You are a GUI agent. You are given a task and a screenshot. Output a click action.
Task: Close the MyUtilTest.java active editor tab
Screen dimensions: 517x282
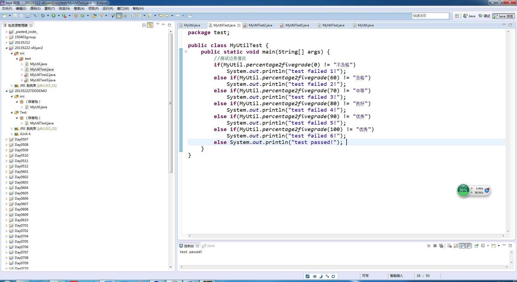pyautogui.click(x=239, y=25)
